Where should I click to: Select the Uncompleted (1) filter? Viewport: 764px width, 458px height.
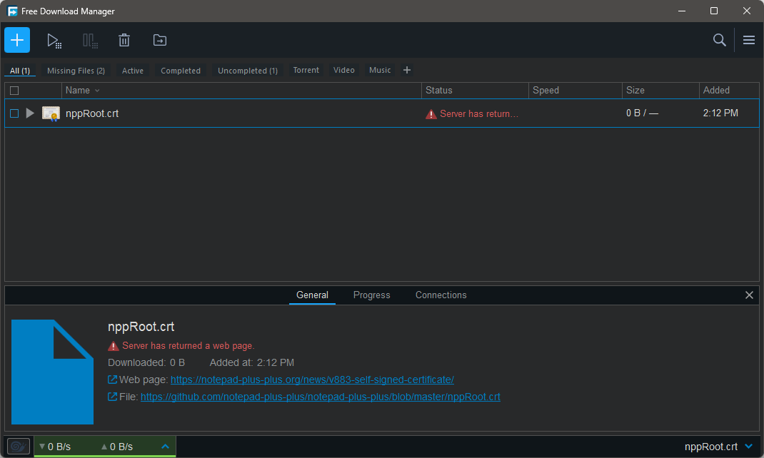(x=248, y=71)
